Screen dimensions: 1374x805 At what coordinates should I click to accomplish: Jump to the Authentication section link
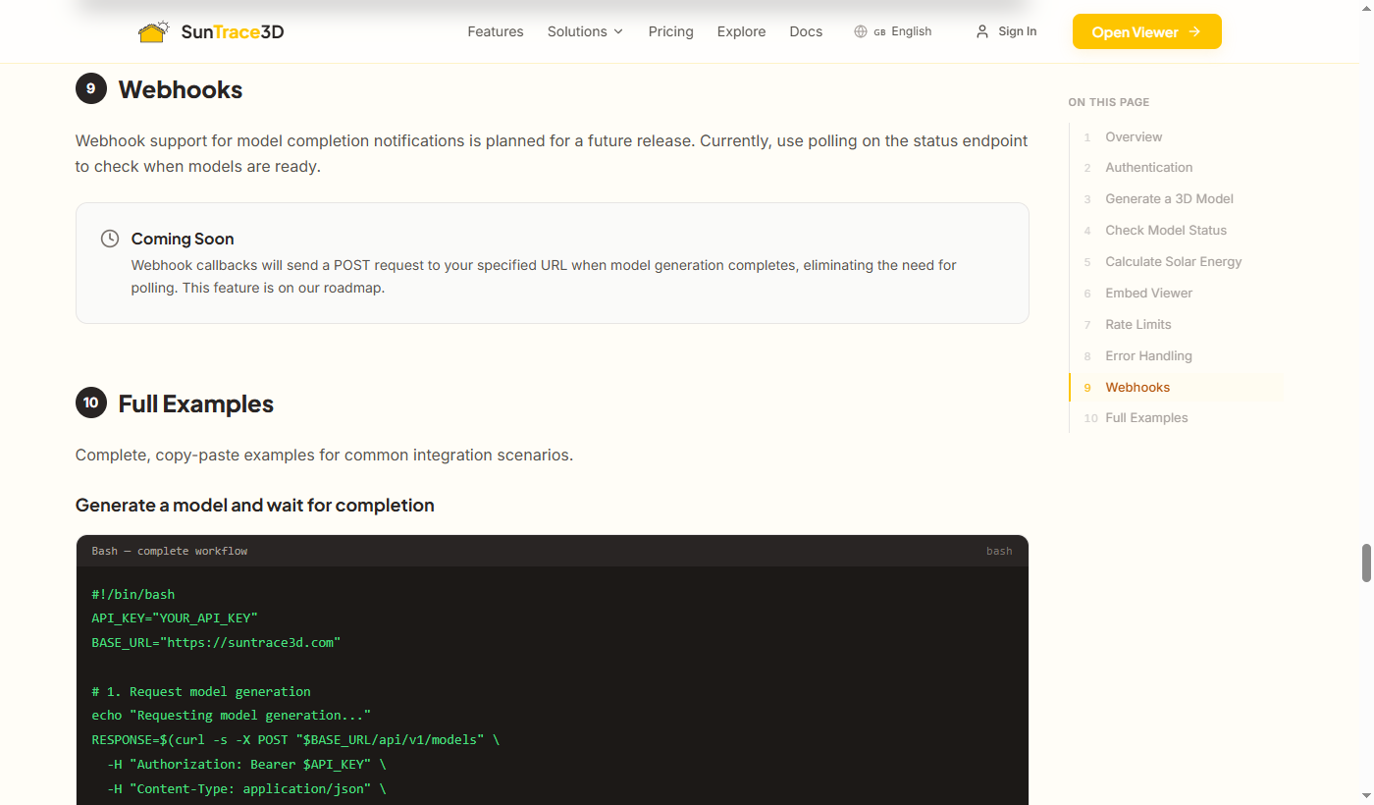pos(1148,167)
